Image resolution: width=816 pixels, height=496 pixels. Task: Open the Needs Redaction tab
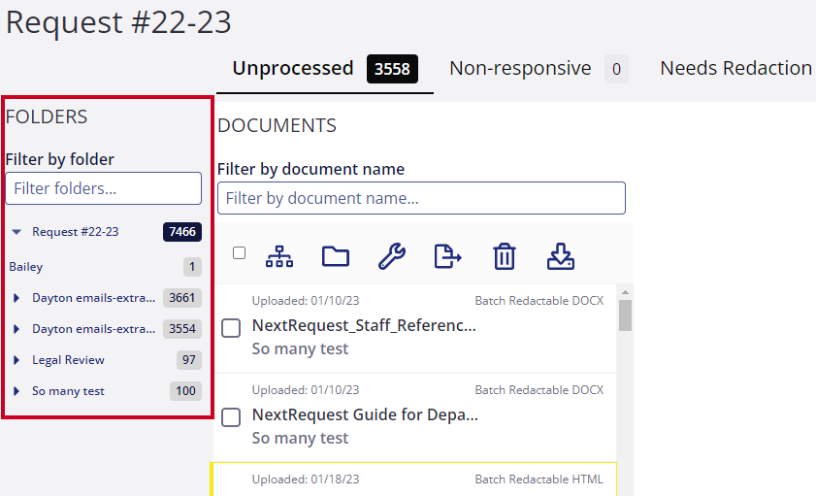735,68
